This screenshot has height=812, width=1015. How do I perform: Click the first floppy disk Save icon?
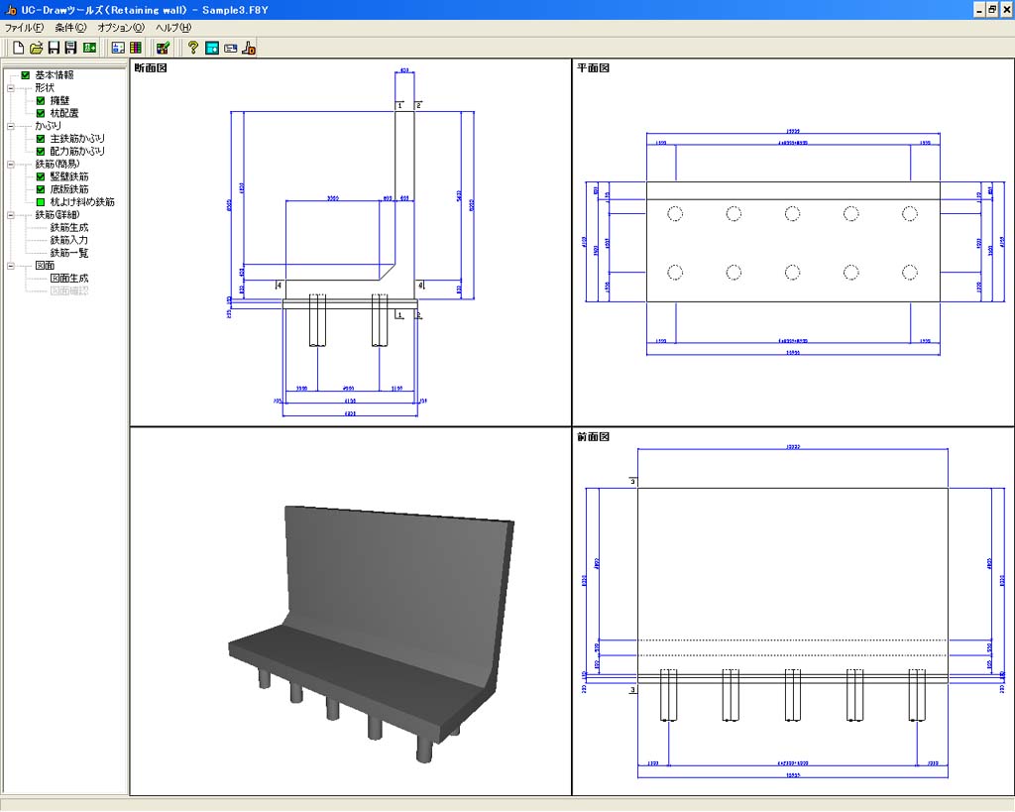pos(54,47)
